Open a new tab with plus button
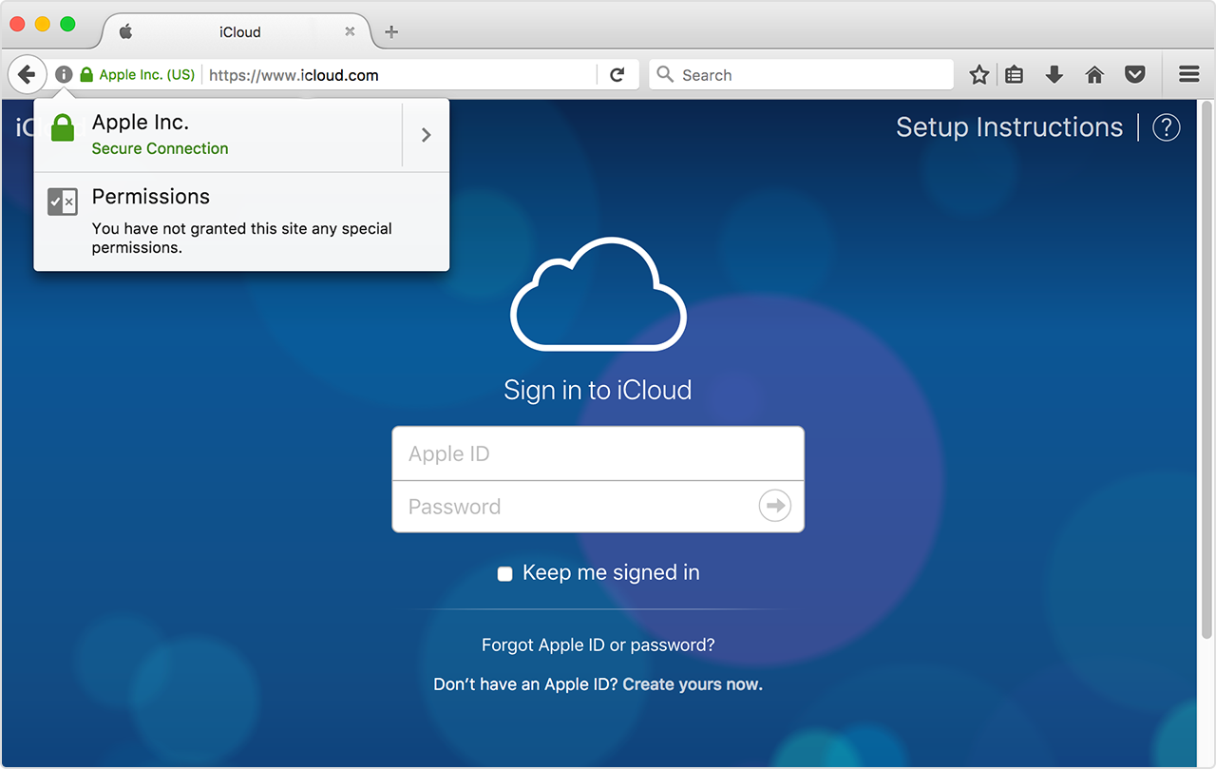 [x=391, y=31]
